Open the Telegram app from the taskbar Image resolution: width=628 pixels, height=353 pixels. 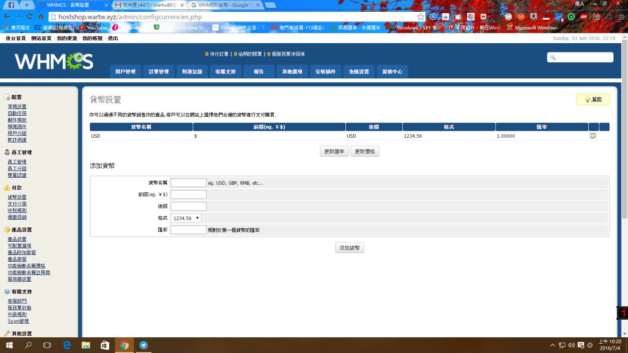click(143, 345)
